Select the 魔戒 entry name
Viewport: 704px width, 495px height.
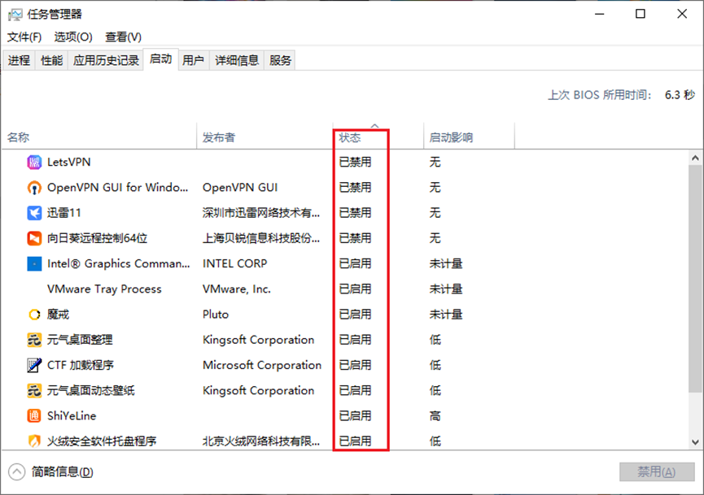[x=59, y=315]
